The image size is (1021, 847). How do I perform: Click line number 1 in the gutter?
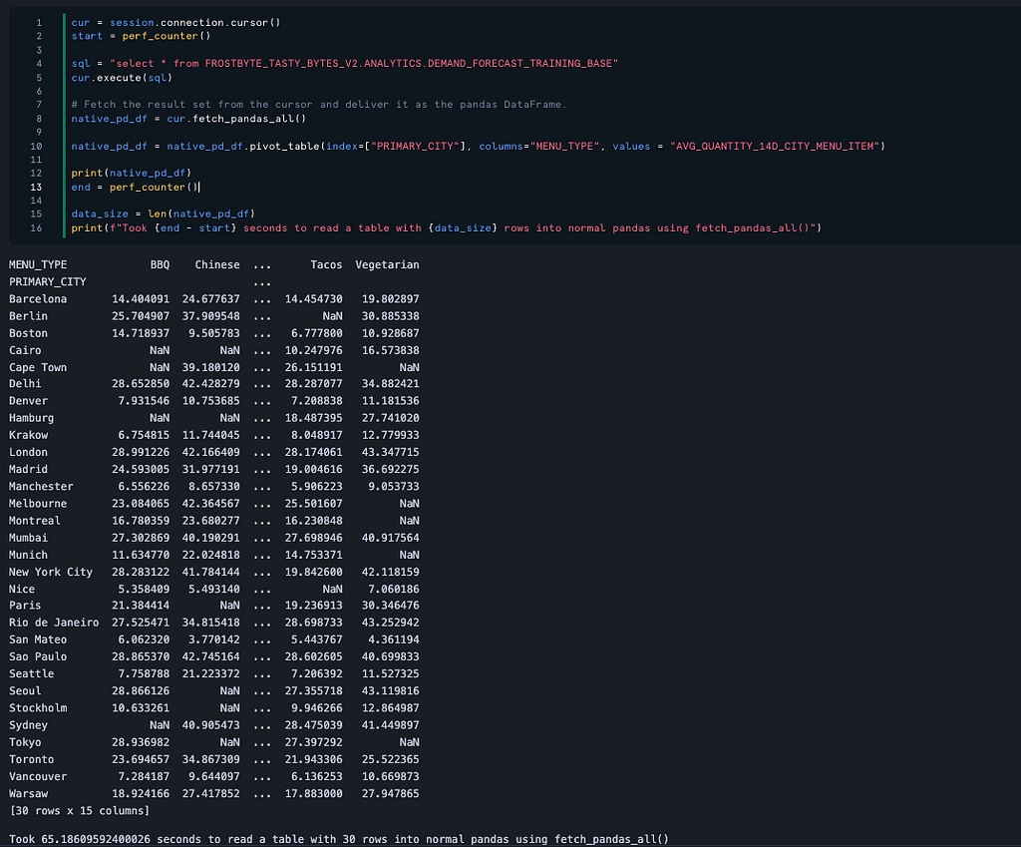point(39,23)
